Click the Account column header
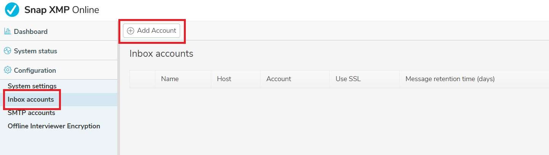The height and width of the screenshot is (155, 549). click(279, 79)
